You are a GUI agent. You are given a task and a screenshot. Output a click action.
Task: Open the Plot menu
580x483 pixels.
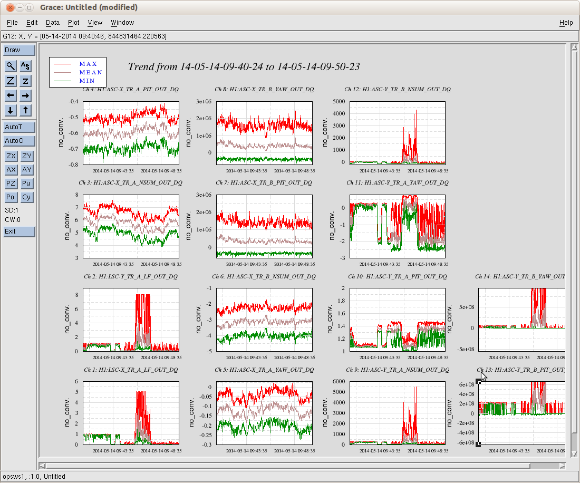pyautogui.click(x=74, y=23)
